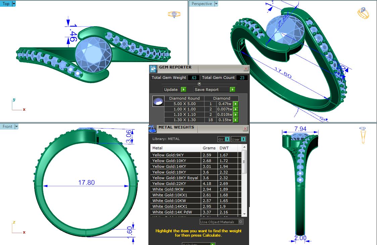Click the Diamond Round gem thumbnail
This screenshot has width=377, height=245.
[x=158, y=101]
